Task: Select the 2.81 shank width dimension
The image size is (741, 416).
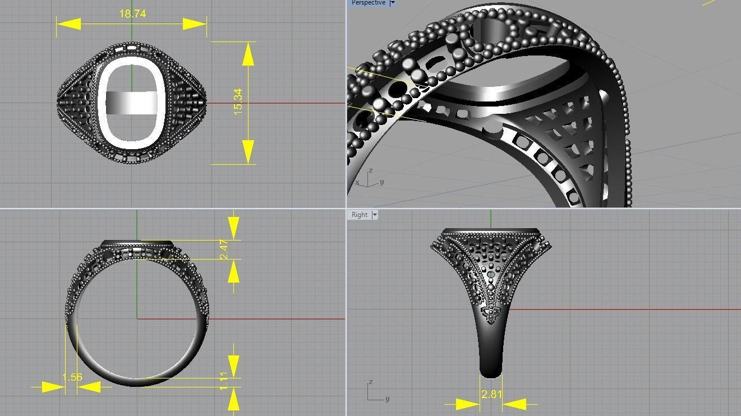Action: (x=491, y=394)
